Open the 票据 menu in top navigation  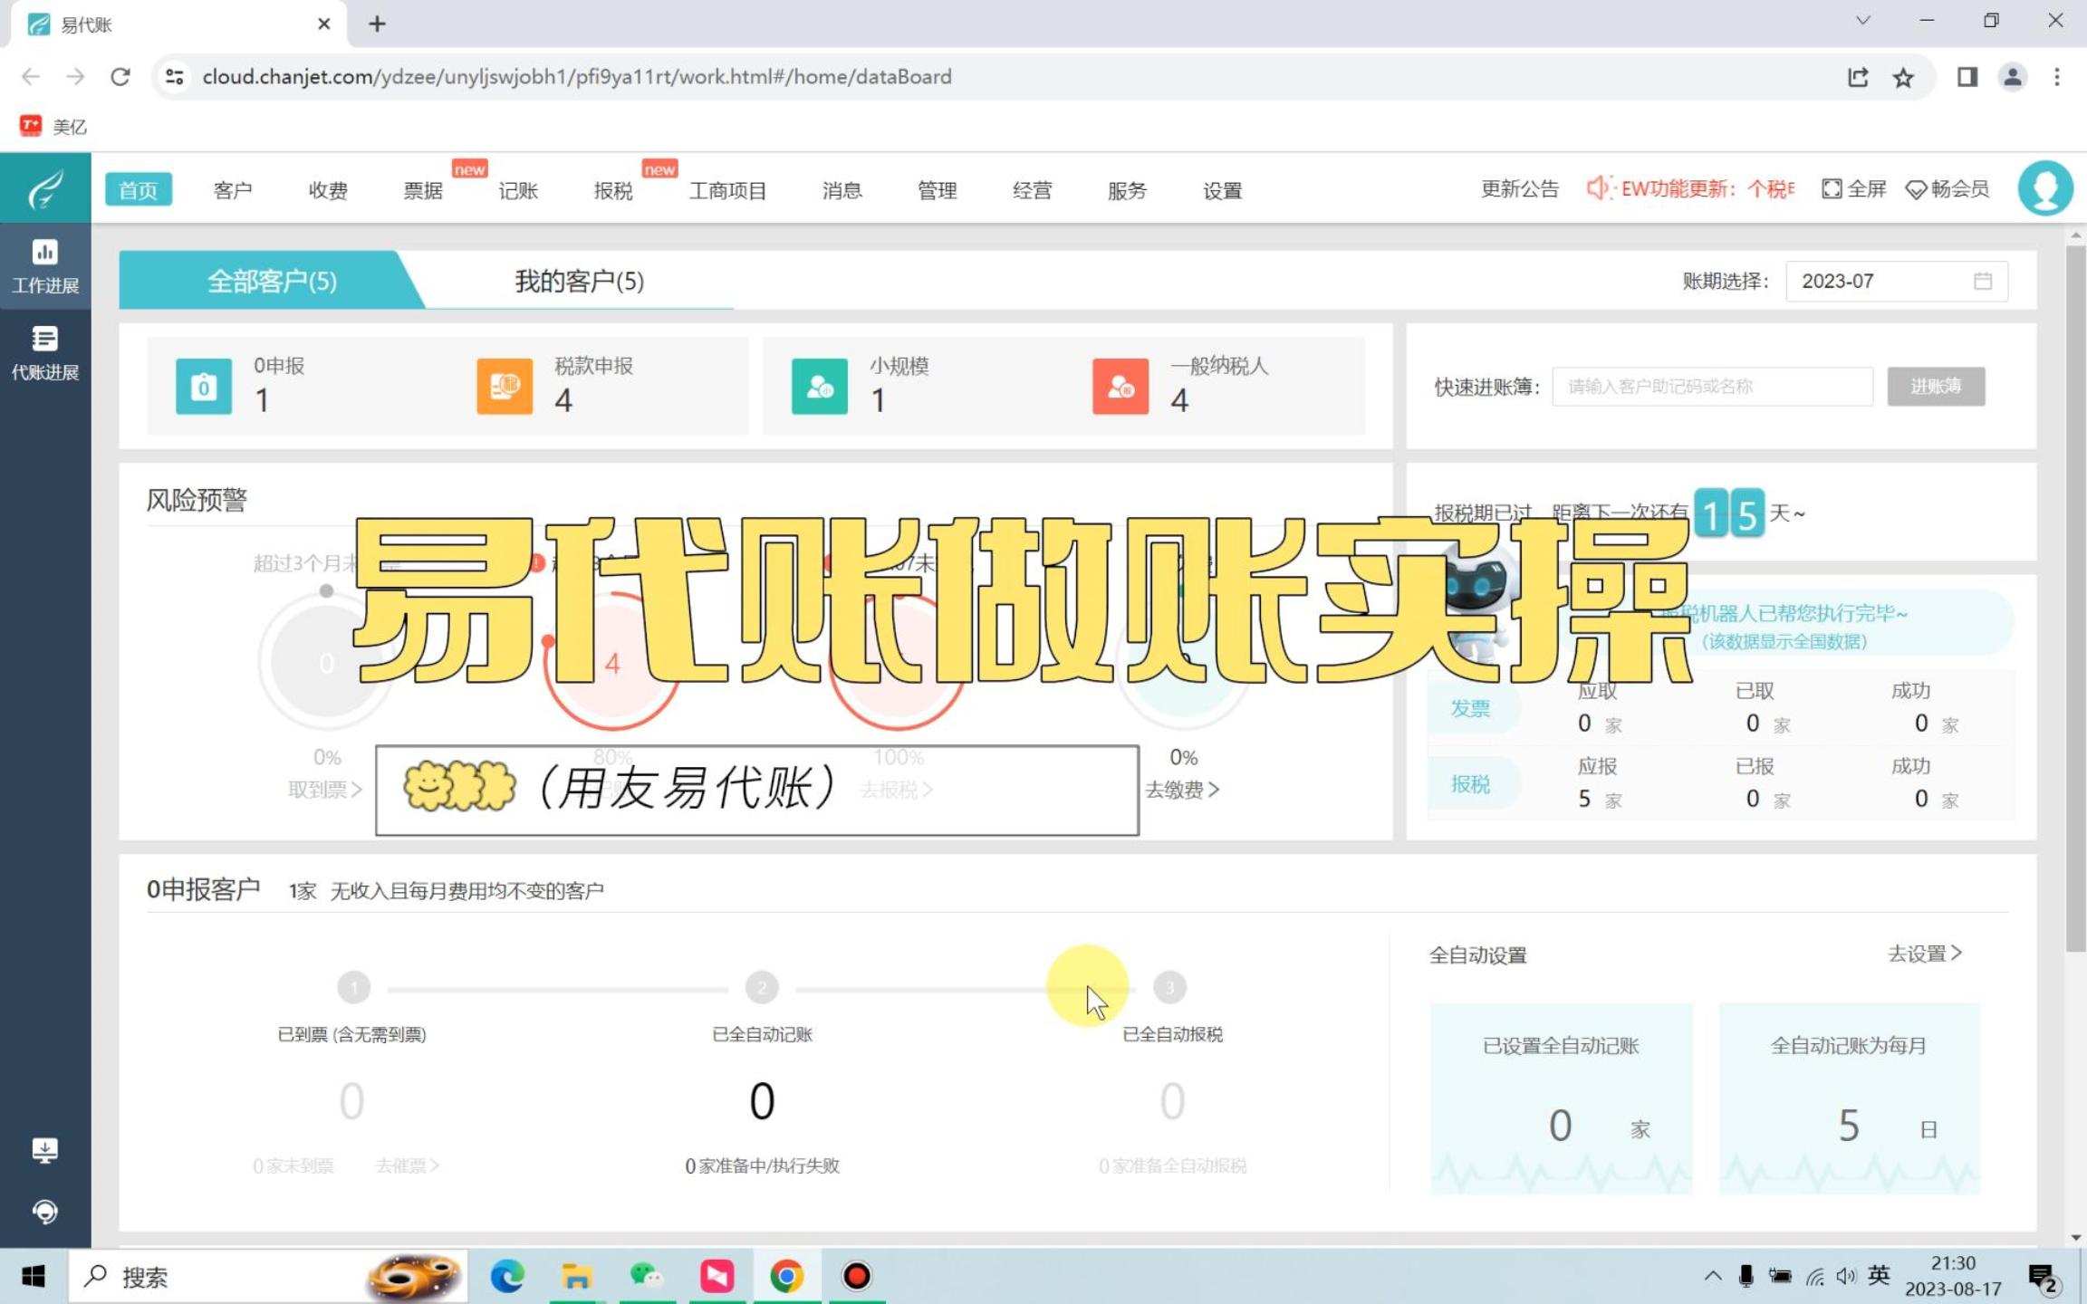click(x=422, y=189)
